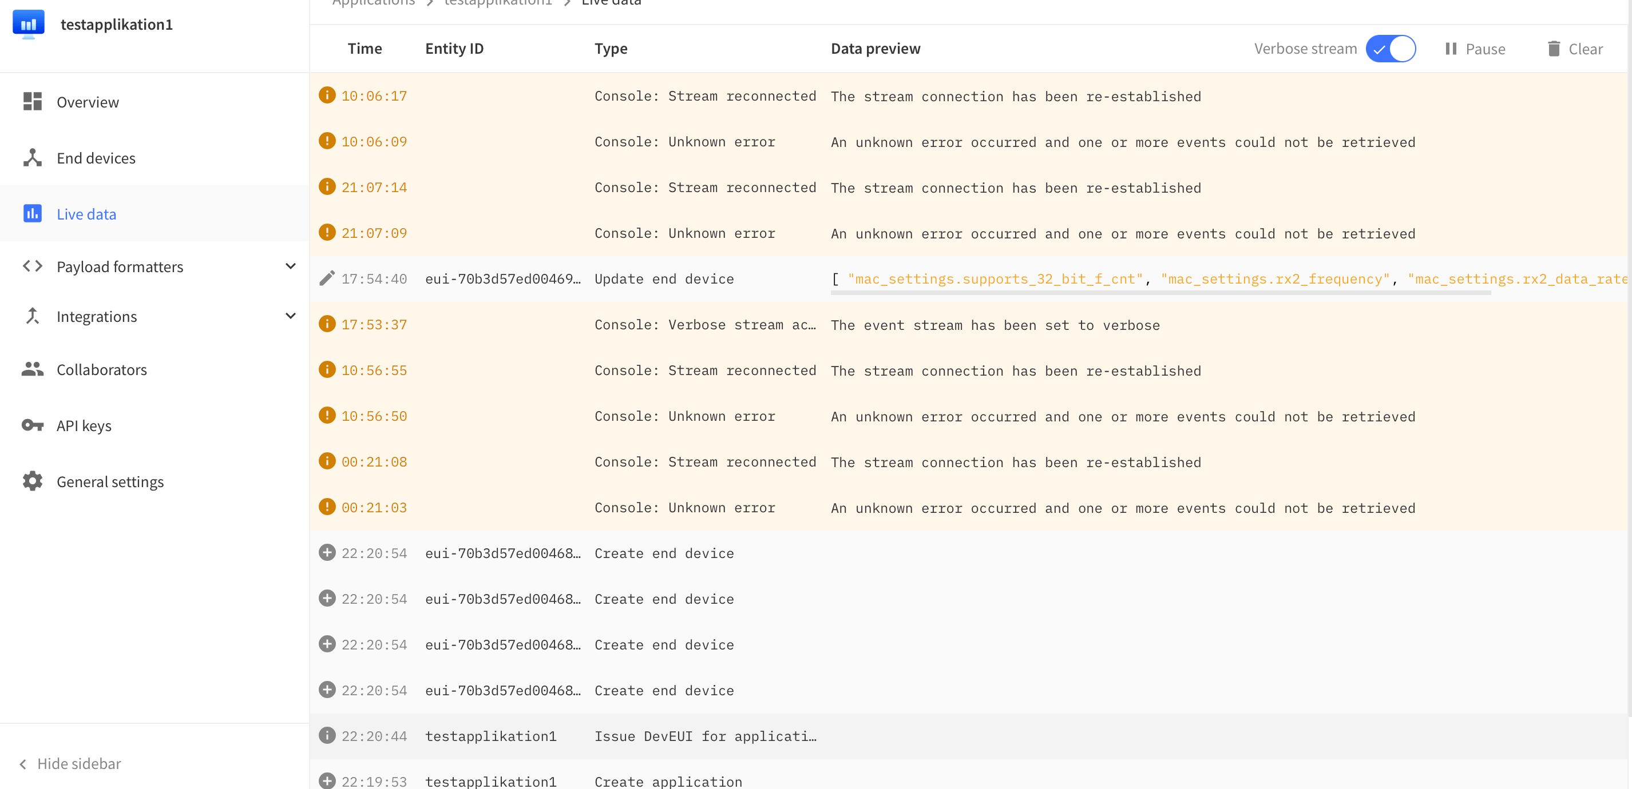Click the API keys key icon
The width and height of the screenshot is (1632, 789).
tap(32, 425)
